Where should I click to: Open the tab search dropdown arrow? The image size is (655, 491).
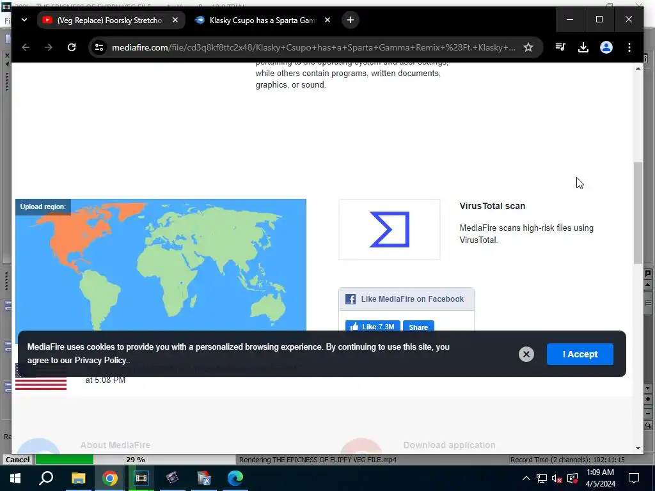[24, 20]
